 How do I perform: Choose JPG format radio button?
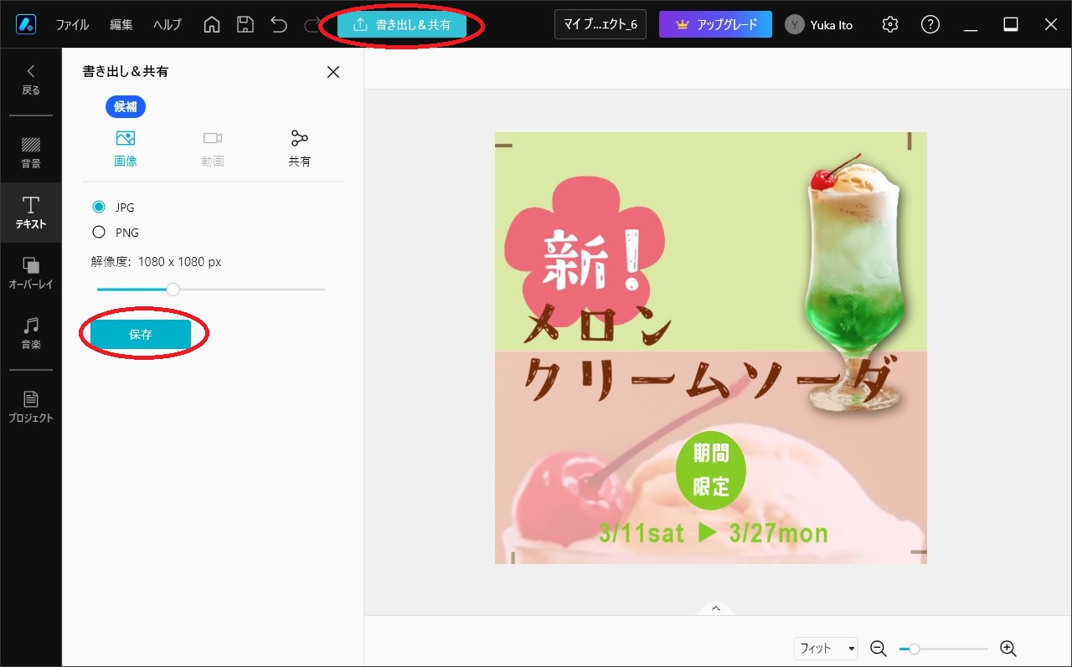pos(99,207)
